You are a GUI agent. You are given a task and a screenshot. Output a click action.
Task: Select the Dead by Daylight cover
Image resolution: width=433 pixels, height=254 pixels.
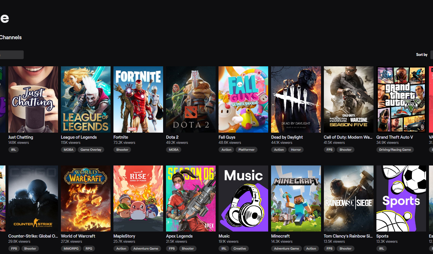296,99
